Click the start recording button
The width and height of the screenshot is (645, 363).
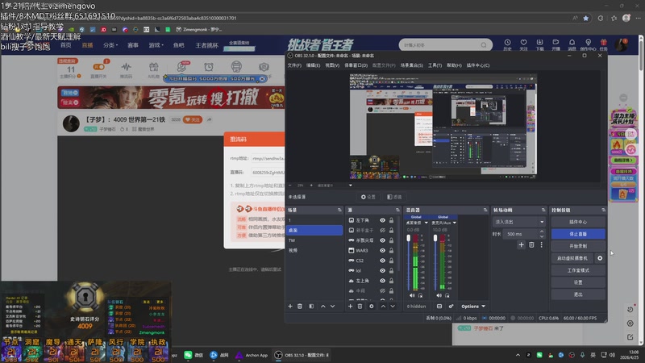[578, 246]
